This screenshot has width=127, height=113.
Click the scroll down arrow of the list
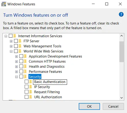[122, 98]
